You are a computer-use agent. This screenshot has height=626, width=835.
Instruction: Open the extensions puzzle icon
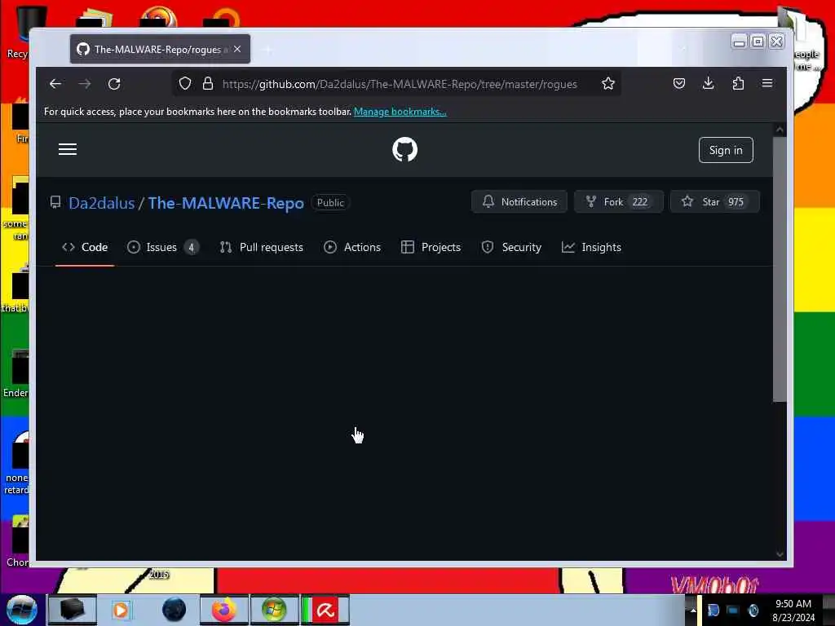(x=738, y=83)
